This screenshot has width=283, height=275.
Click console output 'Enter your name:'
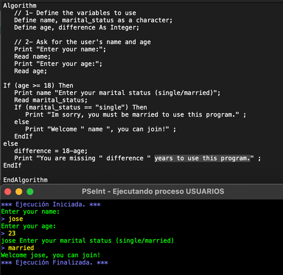[x=31, y=212]
